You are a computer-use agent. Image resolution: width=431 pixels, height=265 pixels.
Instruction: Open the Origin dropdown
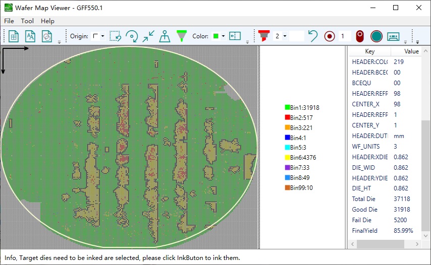point(102,36)
